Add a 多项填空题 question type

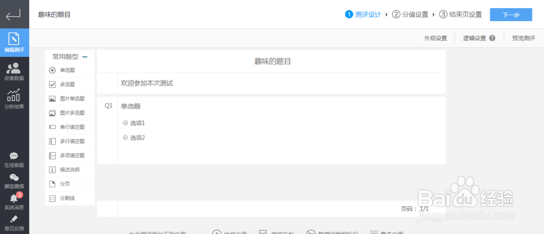coord(70,156)
